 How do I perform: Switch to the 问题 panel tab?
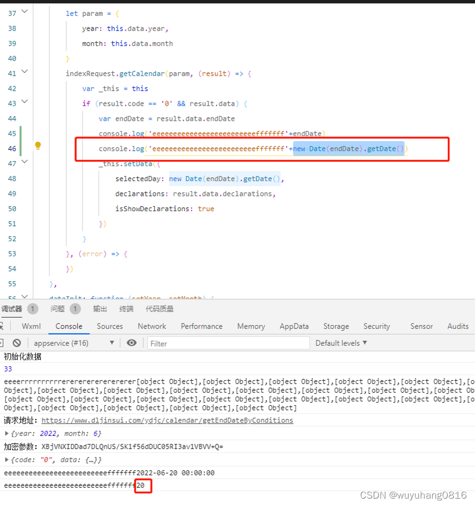(x=57, y=309)
